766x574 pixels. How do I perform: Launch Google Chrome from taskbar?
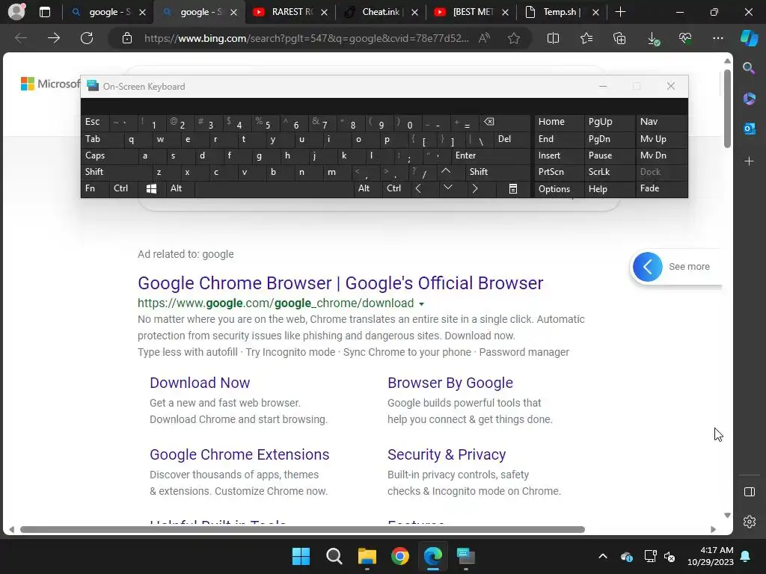[400, 556]
